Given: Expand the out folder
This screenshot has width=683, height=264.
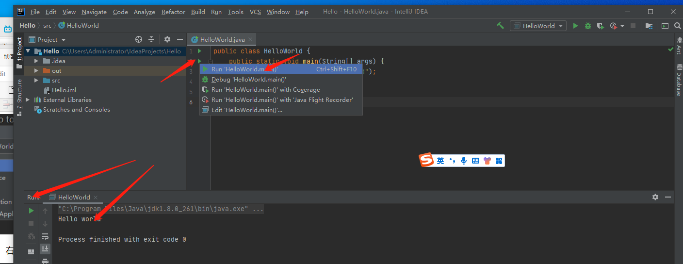Looking at the screenshot, I should click(x=36, y=70).
